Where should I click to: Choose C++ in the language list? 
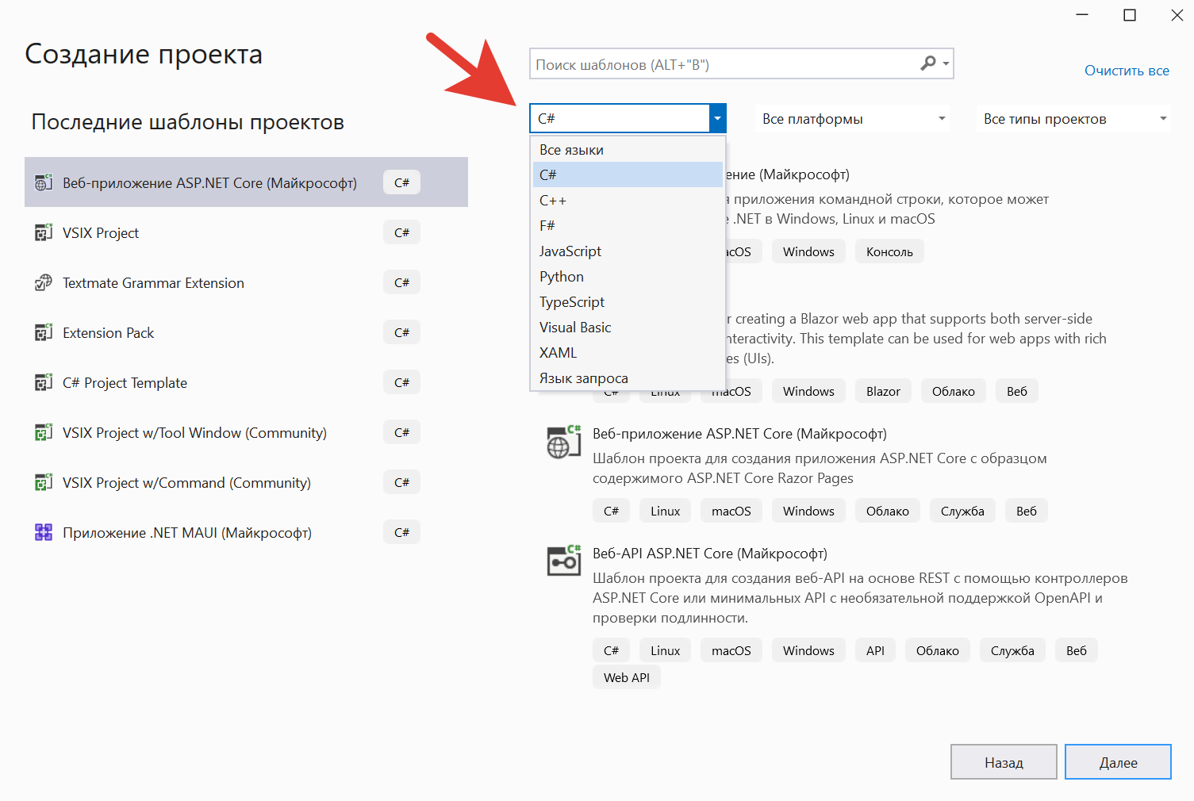(628, 200)
